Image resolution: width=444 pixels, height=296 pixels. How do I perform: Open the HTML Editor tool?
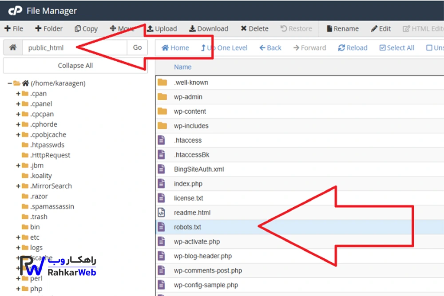point(423,28)
